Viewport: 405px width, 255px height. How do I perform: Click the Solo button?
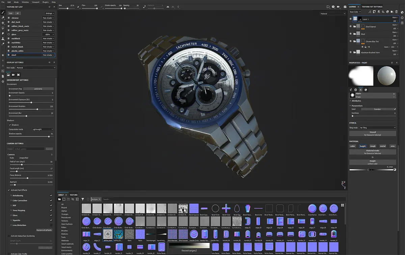point(11,13)
